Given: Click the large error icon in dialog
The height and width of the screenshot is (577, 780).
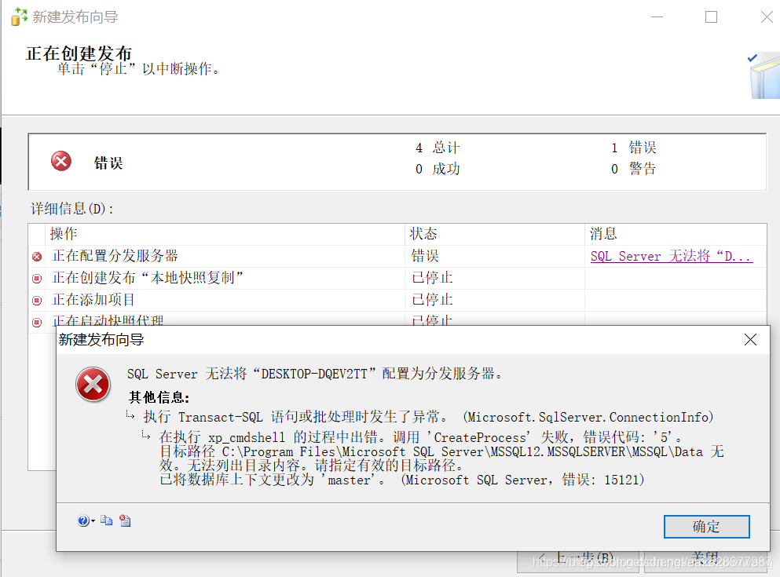Looking at the screenshot, I should 93,385.
